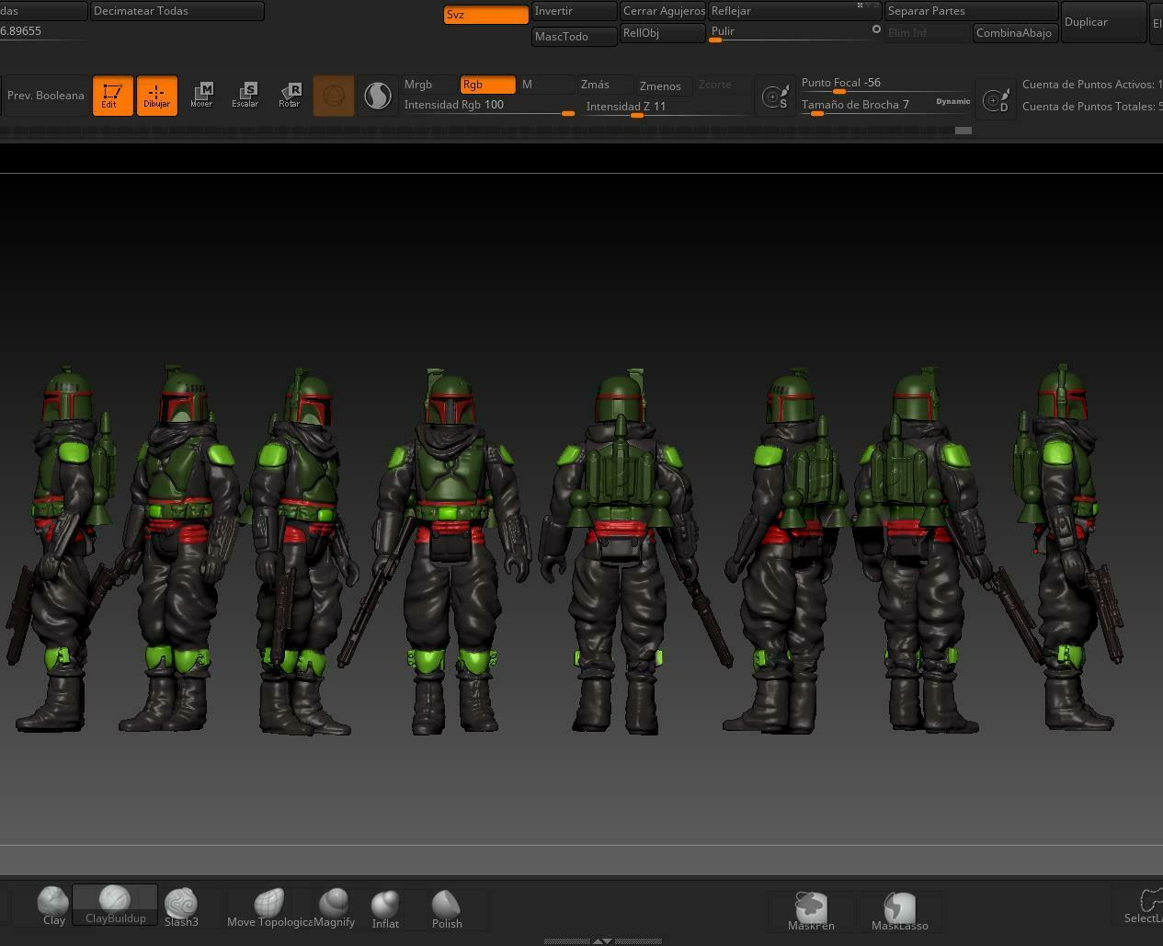Toggle M material mode
The image size is (1163, 946).
click(546, 85)
